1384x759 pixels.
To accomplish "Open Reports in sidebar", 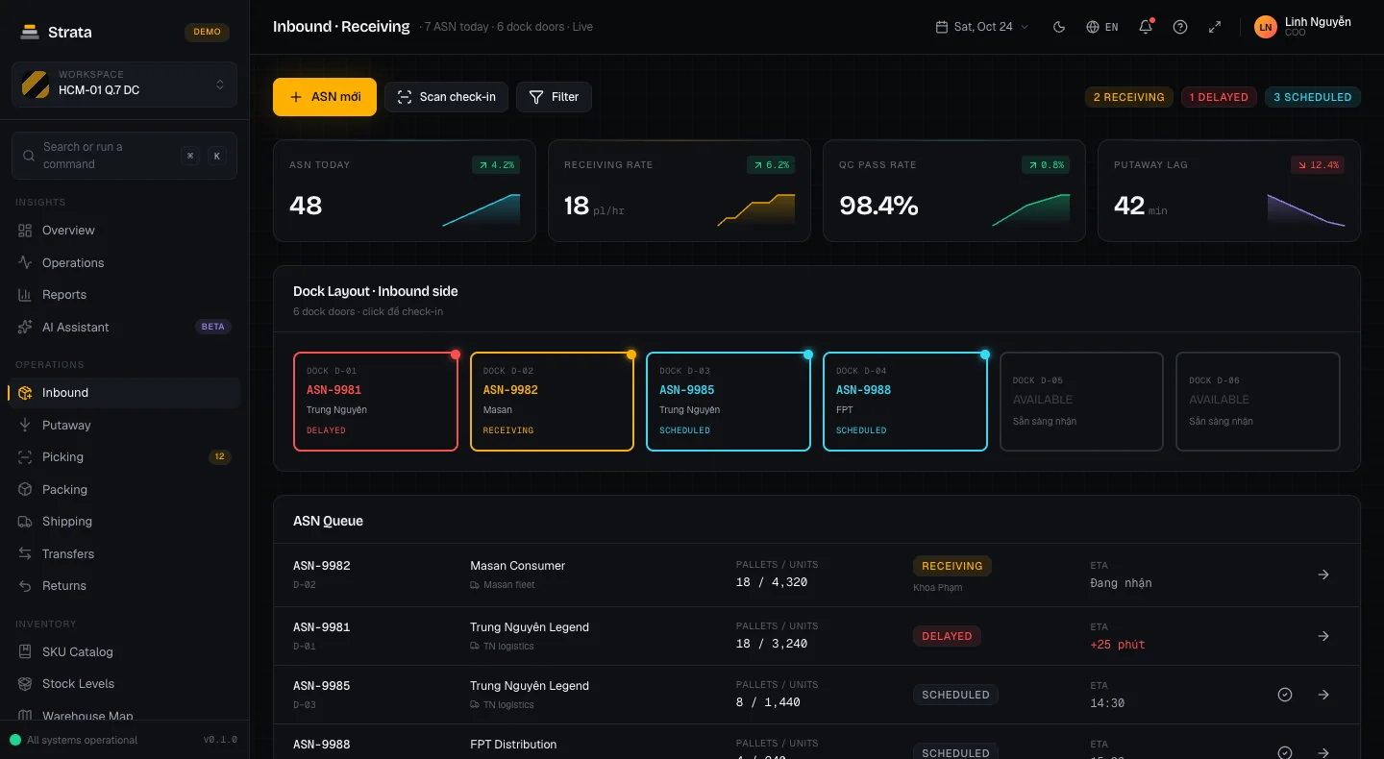I will 124,295.
